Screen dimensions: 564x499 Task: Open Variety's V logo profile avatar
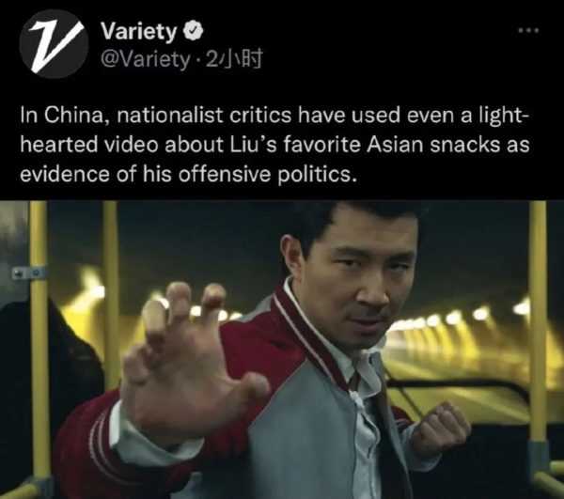(54, 44)
